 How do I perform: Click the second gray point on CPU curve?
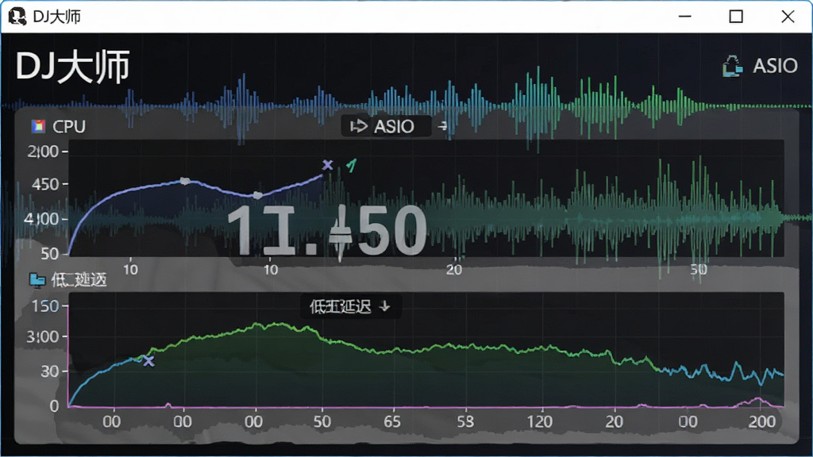pyautogui.click(x=258, y=195)
